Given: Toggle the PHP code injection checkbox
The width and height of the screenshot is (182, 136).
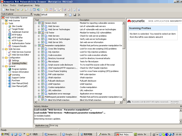Looking at the screenshot, I should point(43,74).
